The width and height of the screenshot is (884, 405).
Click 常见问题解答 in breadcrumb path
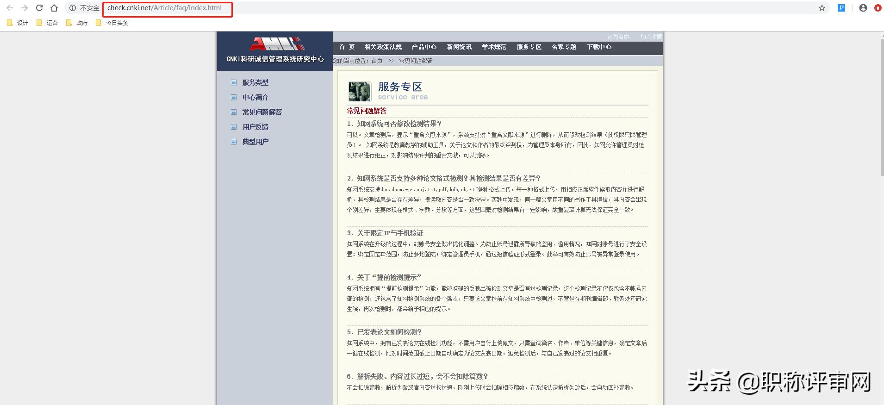point(416,61)
